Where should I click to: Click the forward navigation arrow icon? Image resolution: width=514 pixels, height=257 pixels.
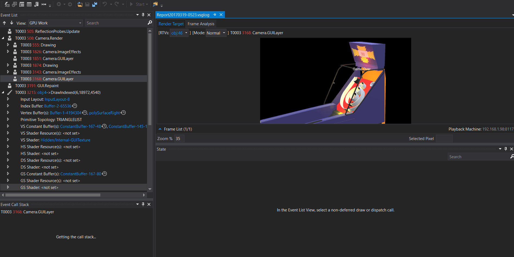70,4
